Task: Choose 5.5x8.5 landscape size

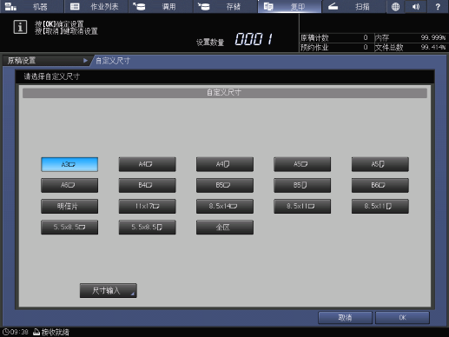Action: coord(69,228)
